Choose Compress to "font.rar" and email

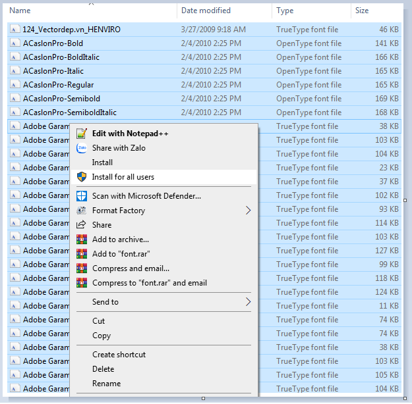[149, 283]
